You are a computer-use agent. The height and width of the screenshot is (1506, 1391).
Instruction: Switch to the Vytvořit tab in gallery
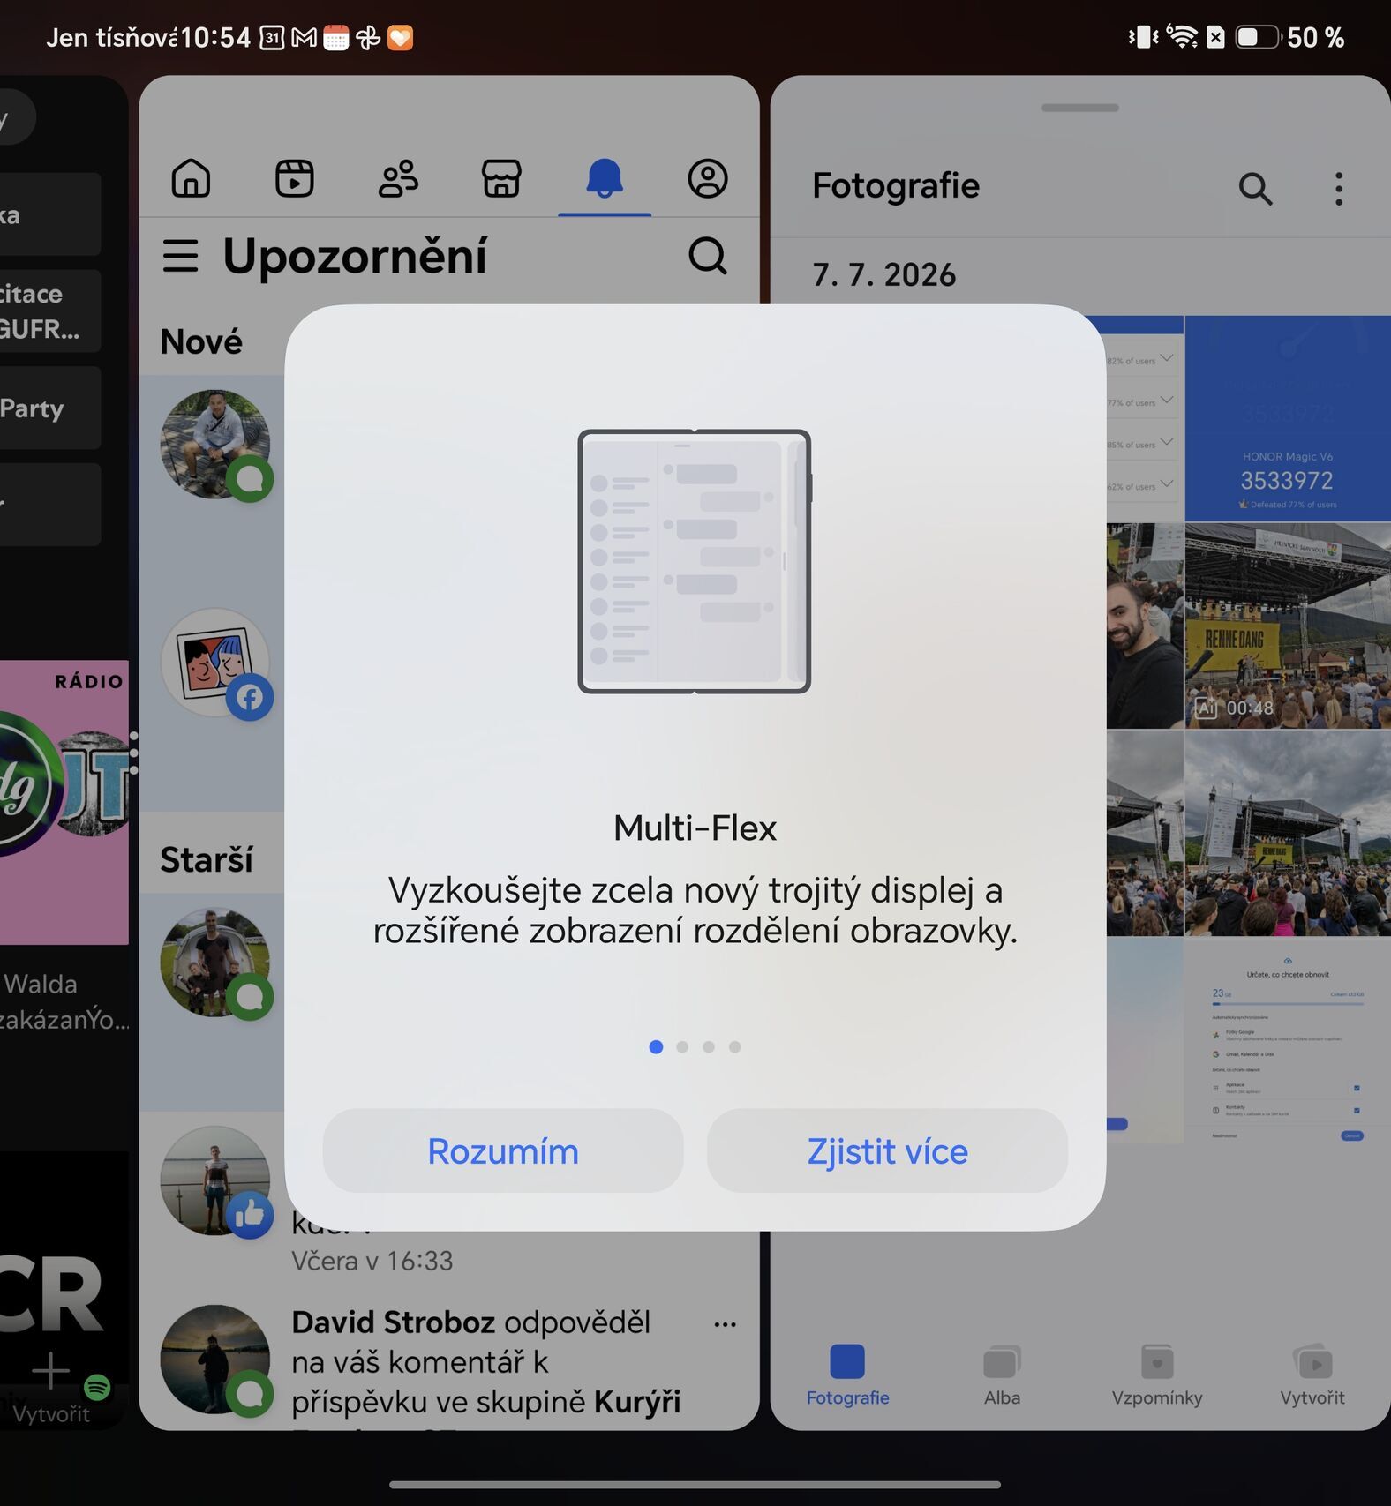1312,1375
